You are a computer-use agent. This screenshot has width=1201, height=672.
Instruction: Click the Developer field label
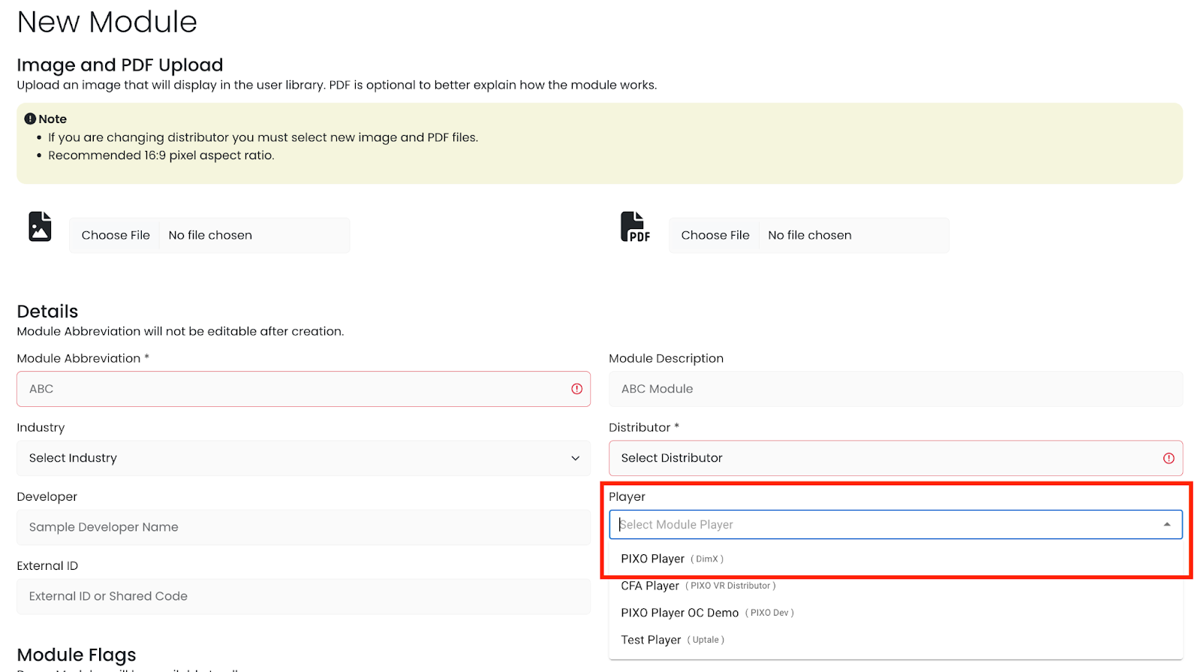(x=47, y=496)
